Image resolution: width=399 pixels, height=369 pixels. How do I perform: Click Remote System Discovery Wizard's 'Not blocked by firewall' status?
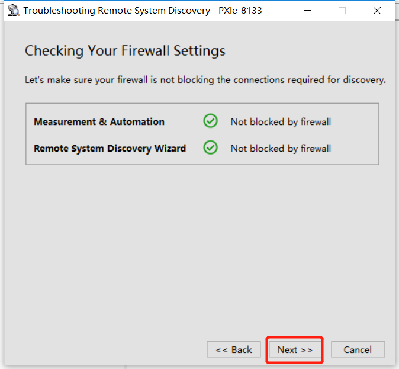pos(281,149)
